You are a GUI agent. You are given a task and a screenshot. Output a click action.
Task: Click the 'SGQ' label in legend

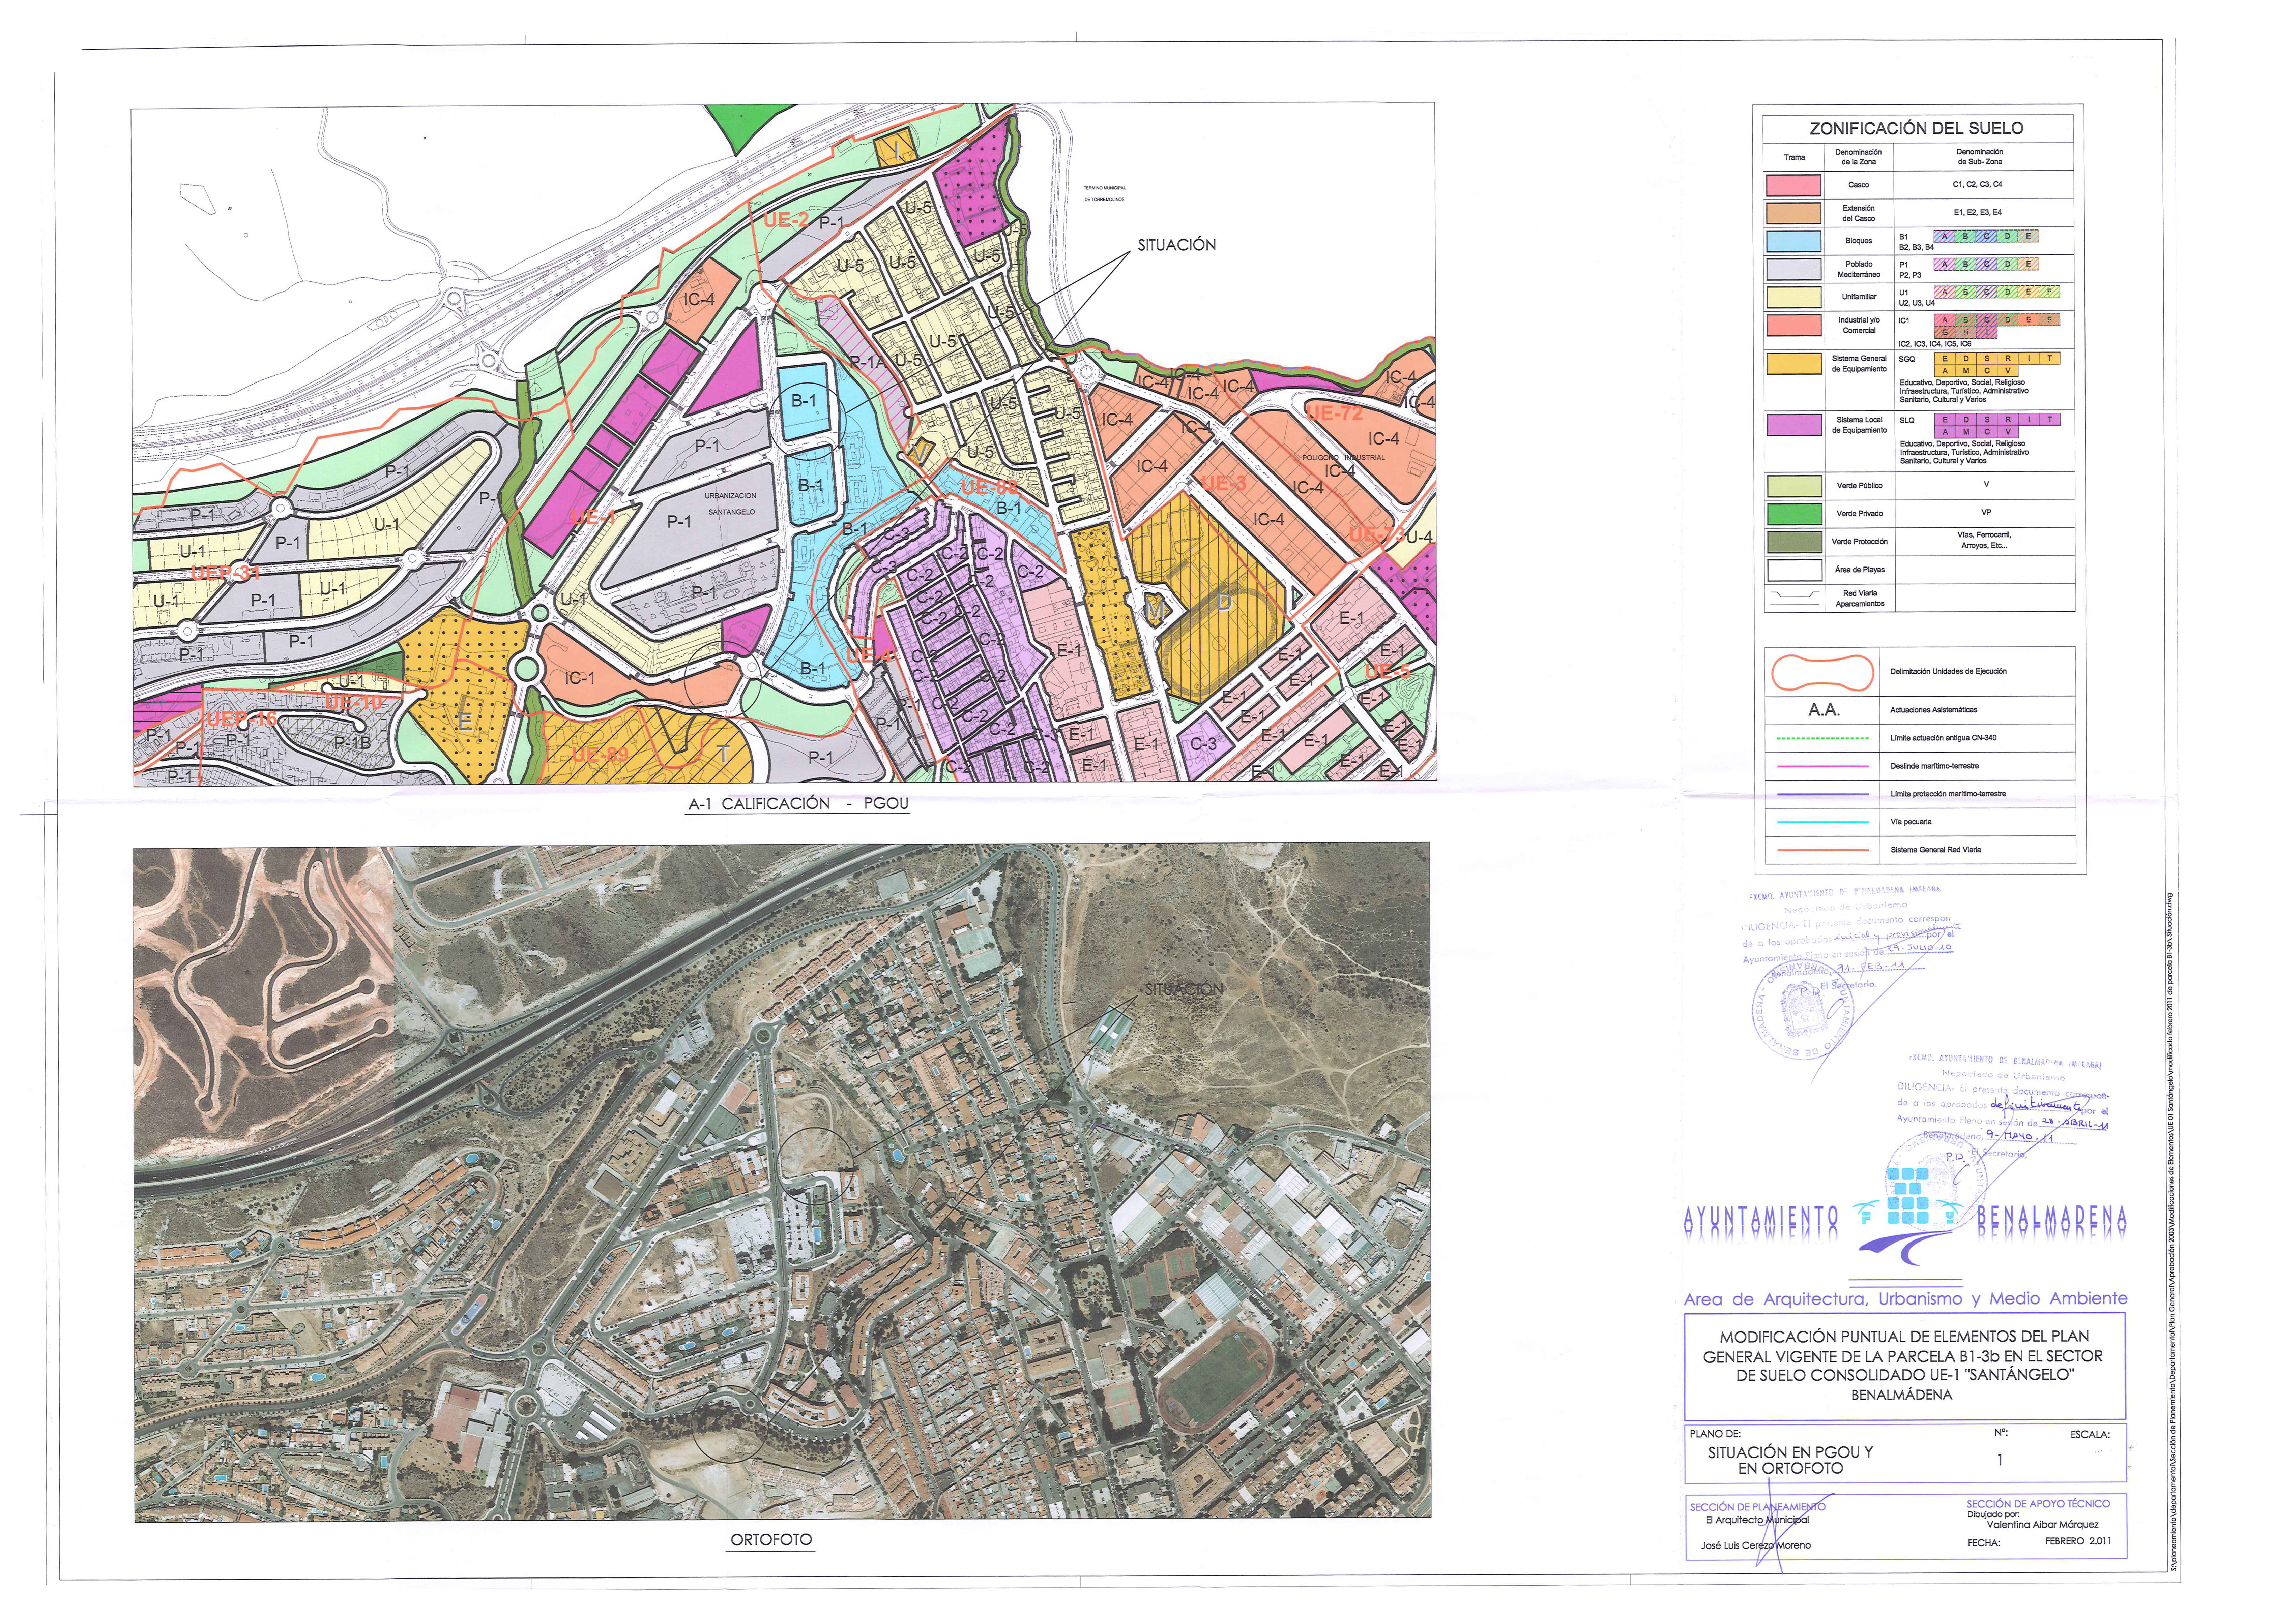point(1907,359)
